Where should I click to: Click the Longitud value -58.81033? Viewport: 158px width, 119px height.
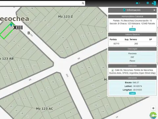click(137, 90)
